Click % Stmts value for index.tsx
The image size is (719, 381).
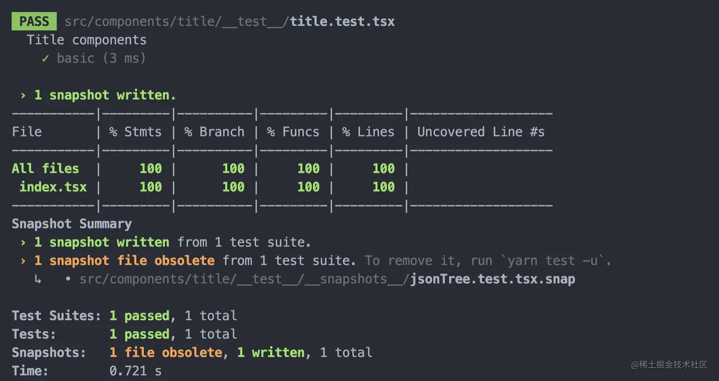pyautogui.click(x=151, y=187)
